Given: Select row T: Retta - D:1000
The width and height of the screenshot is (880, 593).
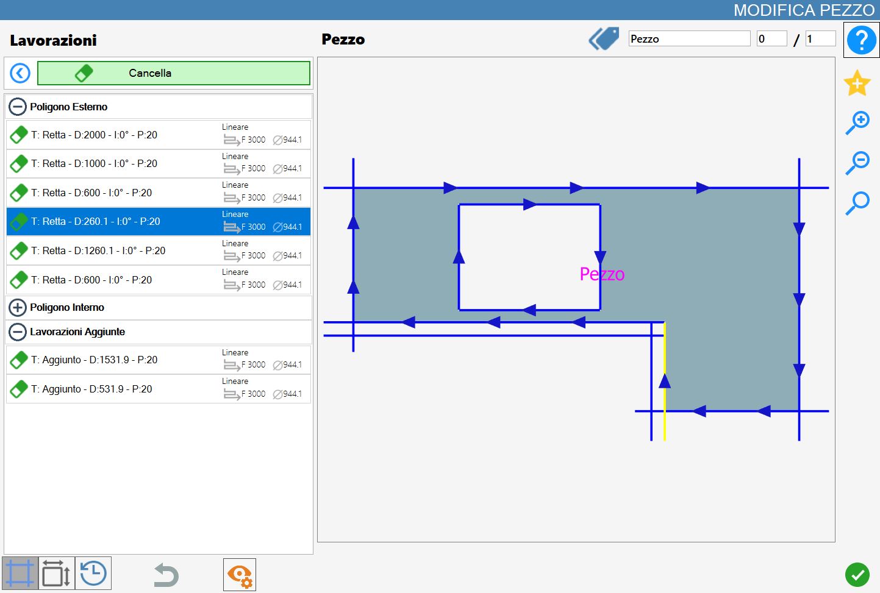Looking at the screenshot, I should click(x=159, y=164).
